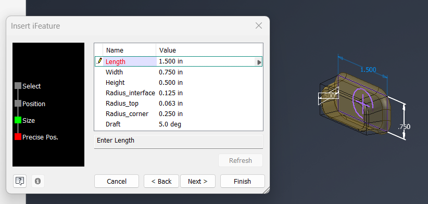The width and height of the screenshot is (428, 204).
Task: Select the gray Select step marker
Action: 18,86
